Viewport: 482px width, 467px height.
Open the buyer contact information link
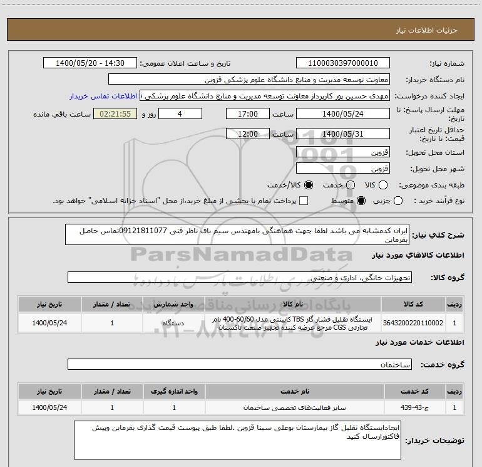[x=103, y=96]
